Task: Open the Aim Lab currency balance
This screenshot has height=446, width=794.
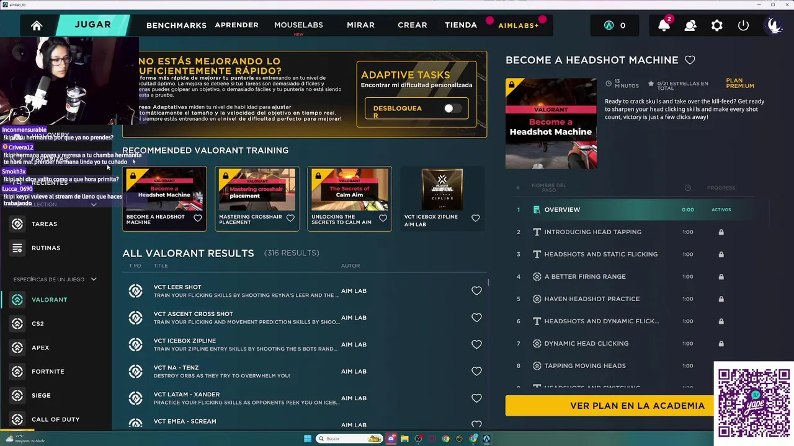Action: [x=615, y=25]
